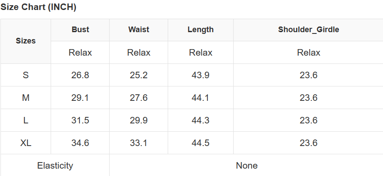Select the Length column header

[x=200, y=30]
